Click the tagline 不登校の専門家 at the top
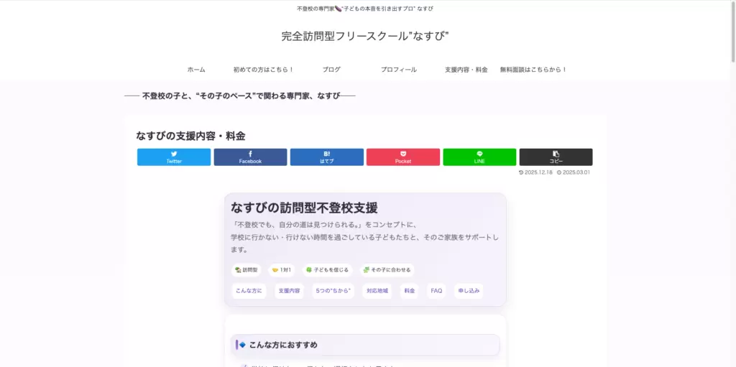The height and width of the screenshot is (367, 736). coord(316,9)
